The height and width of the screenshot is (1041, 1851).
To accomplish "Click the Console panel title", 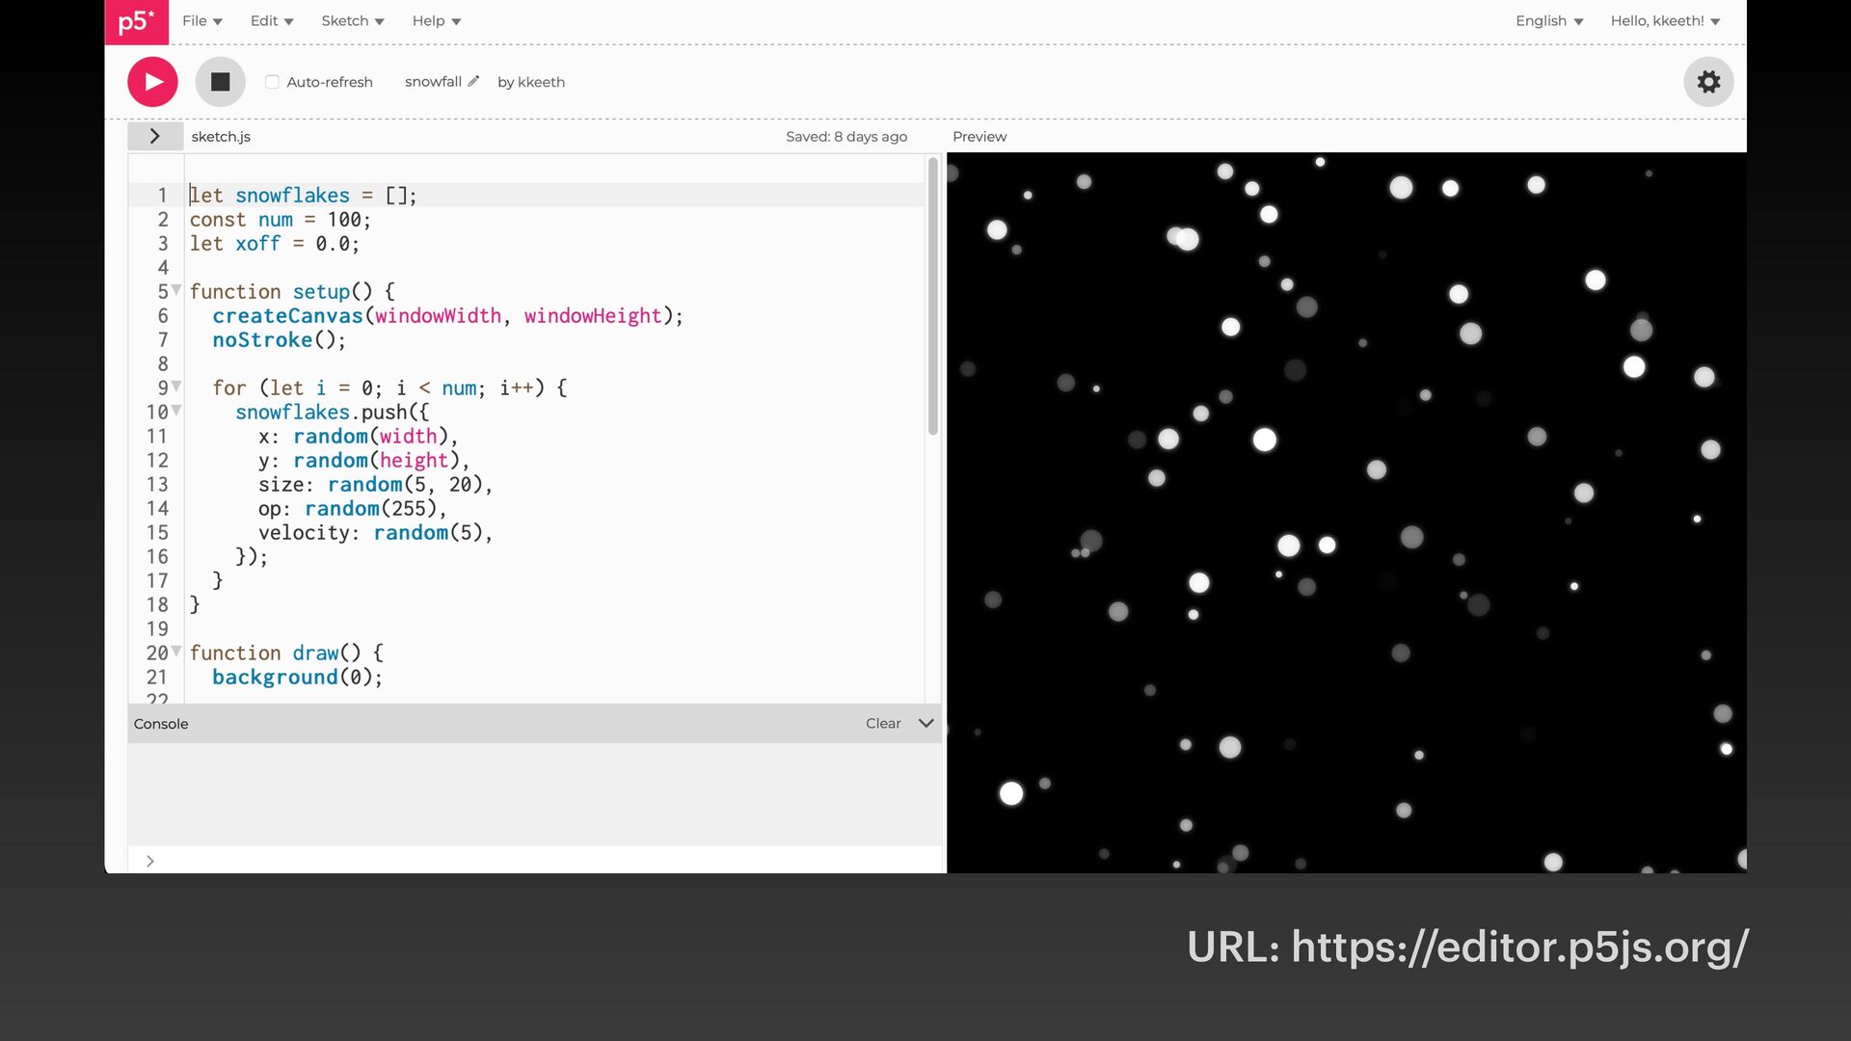I will coord(161,724).
